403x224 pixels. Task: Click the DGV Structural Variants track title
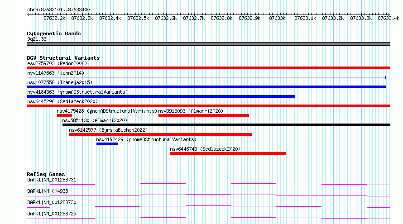coord(63,58)
